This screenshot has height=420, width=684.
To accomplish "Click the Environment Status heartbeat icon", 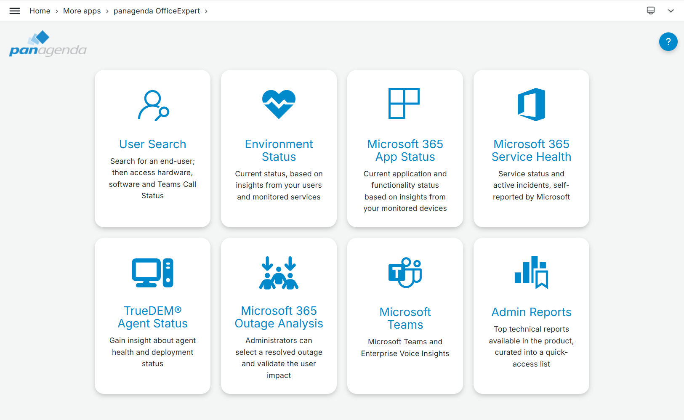I will (x=279, y=104).
